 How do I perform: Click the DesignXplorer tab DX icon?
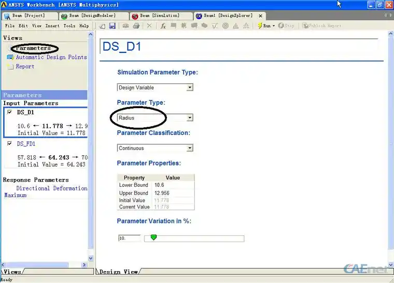pyautogui.click(x=199, y=16)
